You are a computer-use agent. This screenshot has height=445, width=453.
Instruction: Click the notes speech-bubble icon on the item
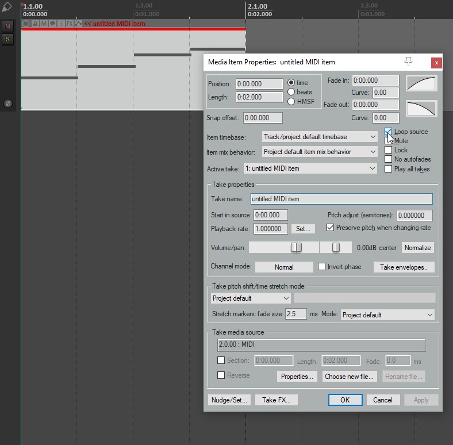pos(52,24)
